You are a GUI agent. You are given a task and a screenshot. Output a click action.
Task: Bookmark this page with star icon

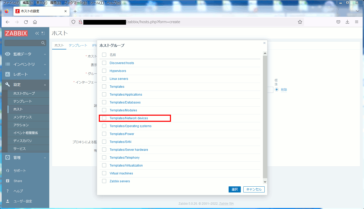[x=300, y=22]
